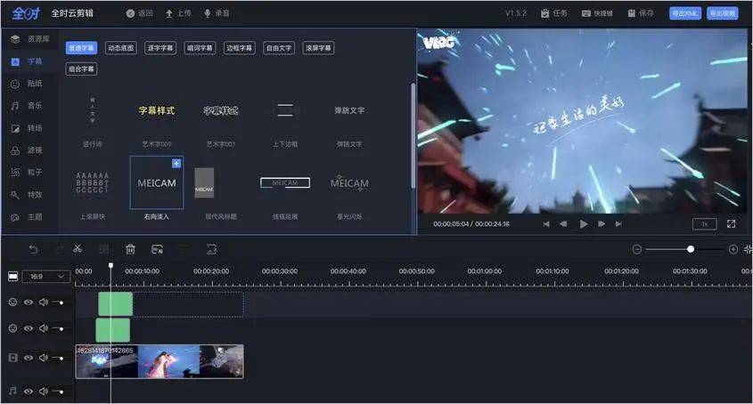Click the 全时 logo in header
The image size is (753, 404).
click(x=26, y=13)
